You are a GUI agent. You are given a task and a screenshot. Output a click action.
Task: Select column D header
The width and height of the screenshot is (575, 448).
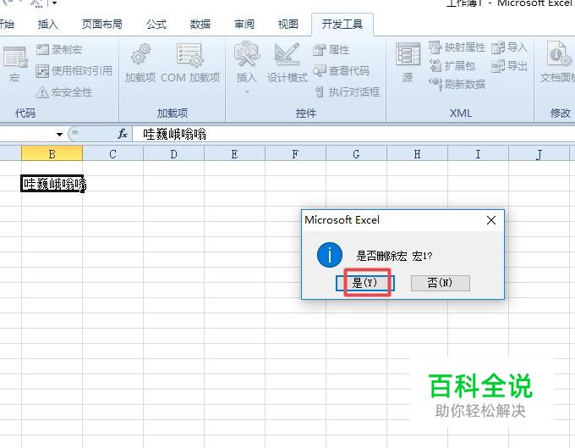pyautogui.click(x=174, y=154)
